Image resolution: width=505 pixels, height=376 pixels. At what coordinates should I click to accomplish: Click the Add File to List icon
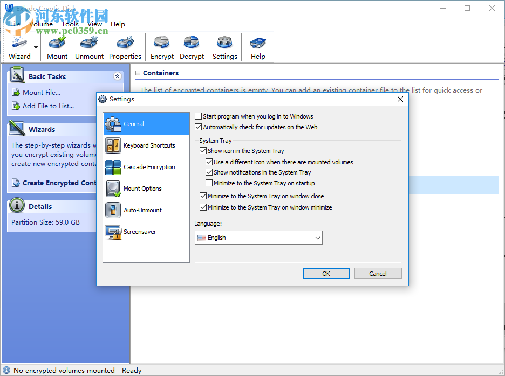(x=16, y=106)
